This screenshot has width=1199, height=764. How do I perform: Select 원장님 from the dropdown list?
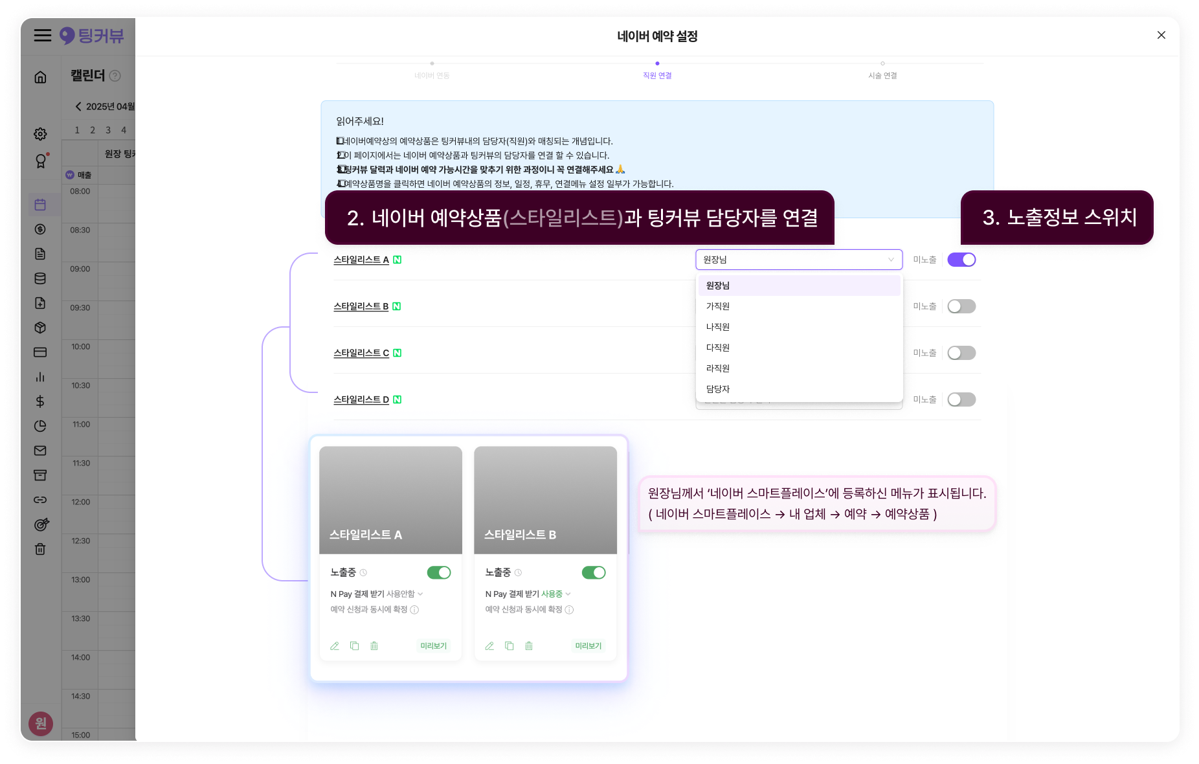click(799, 286)
